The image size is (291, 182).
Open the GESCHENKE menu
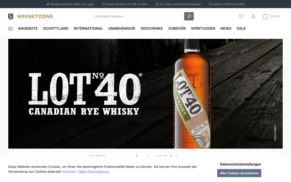pyautogui.click(x=152, y=29)
